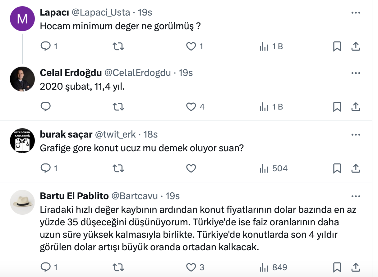Reply to Lapacı's tweet
This screenshot has width=378, height=277.
46,47
